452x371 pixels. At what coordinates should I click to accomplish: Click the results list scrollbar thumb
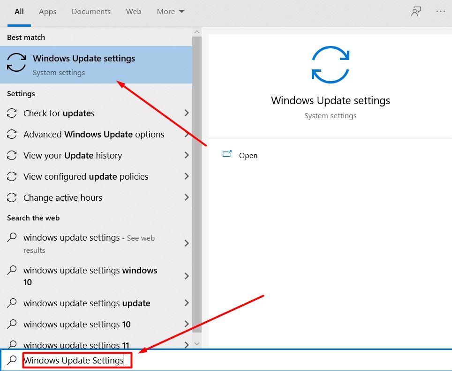[197, 184]
